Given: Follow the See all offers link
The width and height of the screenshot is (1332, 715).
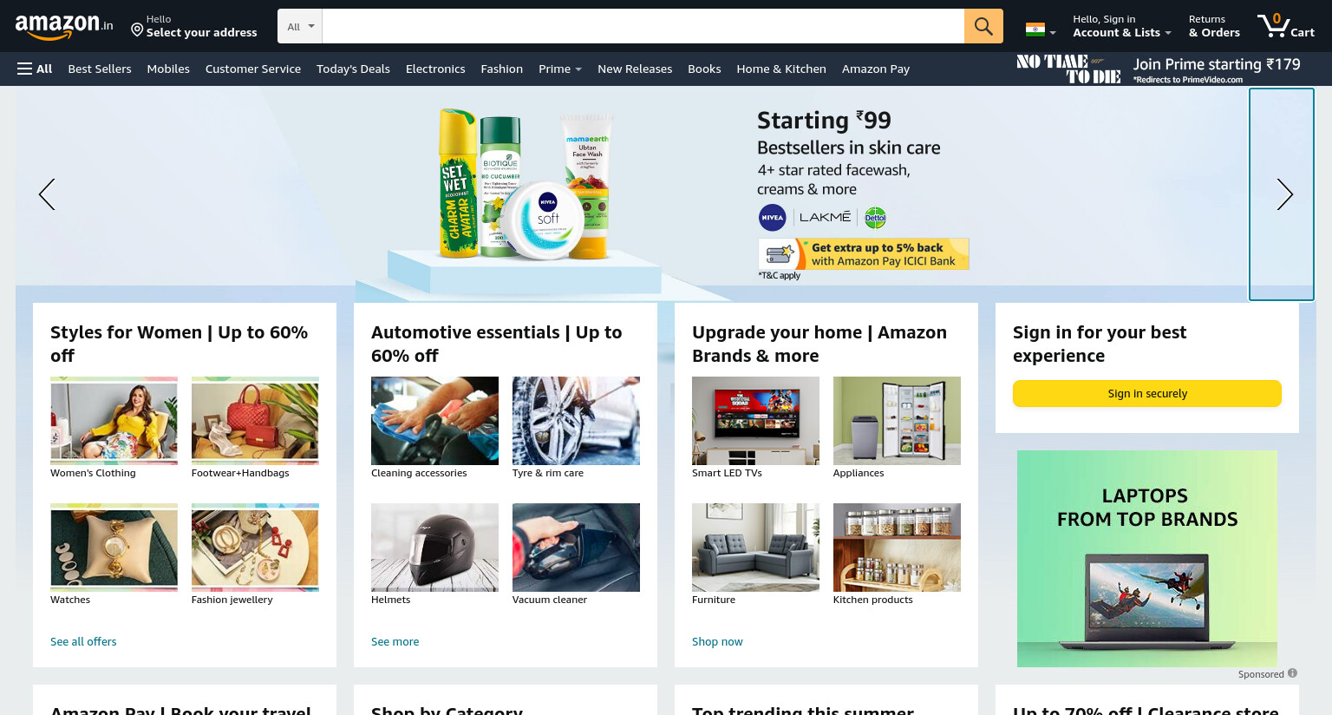Looking at the screenshot, I should (83, 641).
